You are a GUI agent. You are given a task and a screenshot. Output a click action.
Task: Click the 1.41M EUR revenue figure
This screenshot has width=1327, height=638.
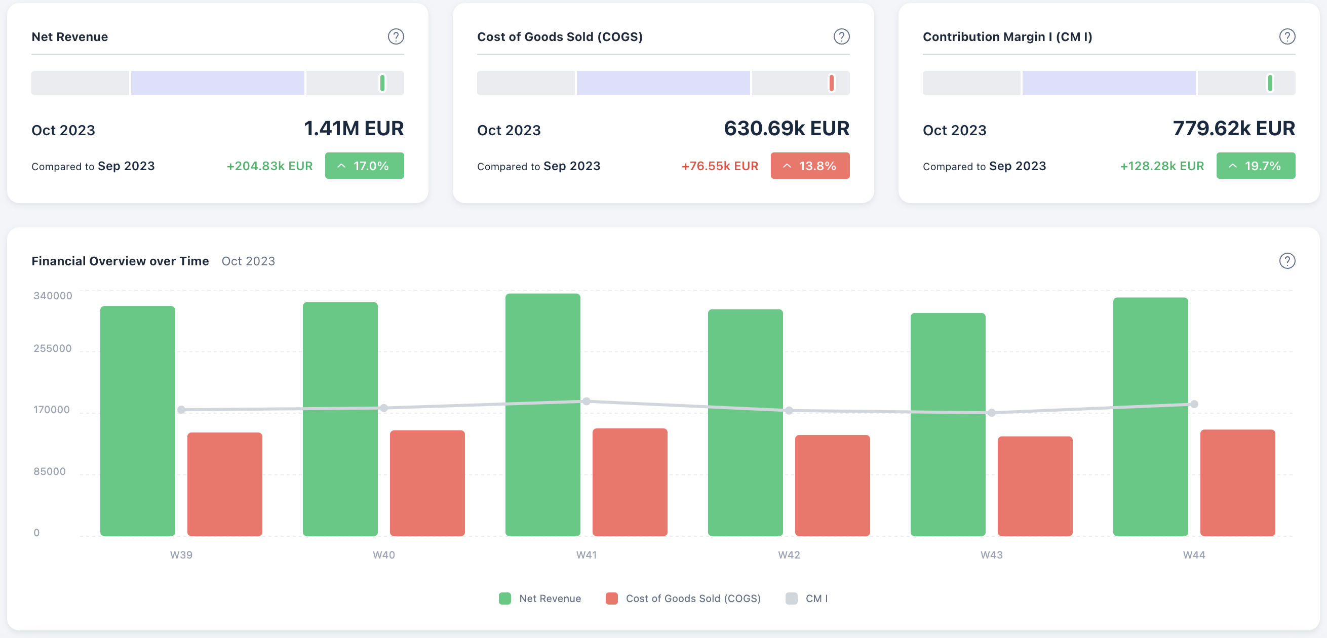(x=354, y=128)
